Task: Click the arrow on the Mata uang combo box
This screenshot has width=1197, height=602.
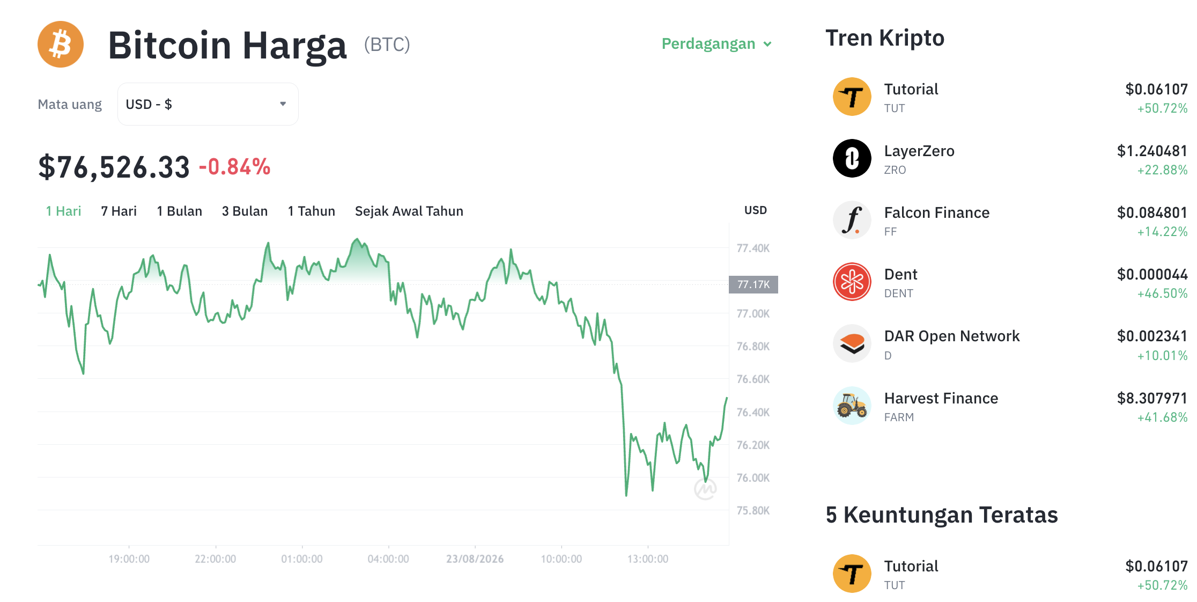Action: pos(283,104)
